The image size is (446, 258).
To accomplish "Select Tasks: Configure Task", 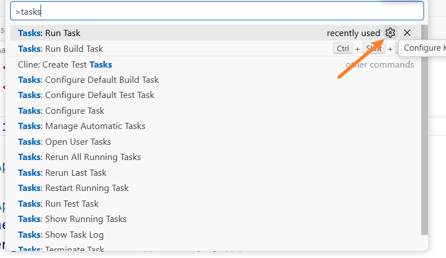I will [216, 110].
